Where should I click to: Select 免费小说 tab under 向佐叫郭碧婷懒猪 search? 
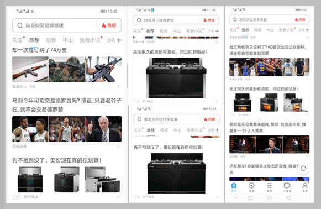(90, 40)
